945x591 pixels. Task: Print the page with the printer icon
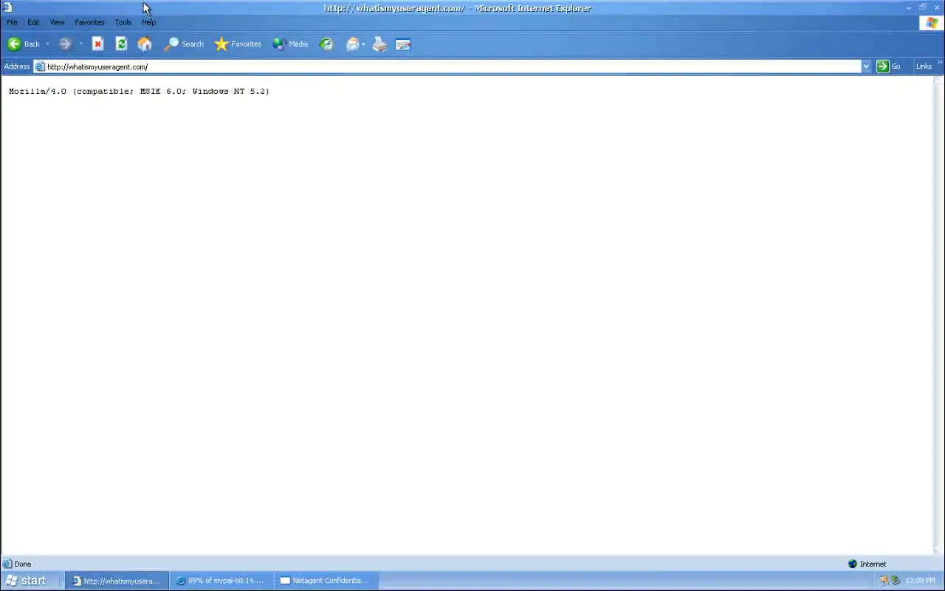[x=379, y=44]
